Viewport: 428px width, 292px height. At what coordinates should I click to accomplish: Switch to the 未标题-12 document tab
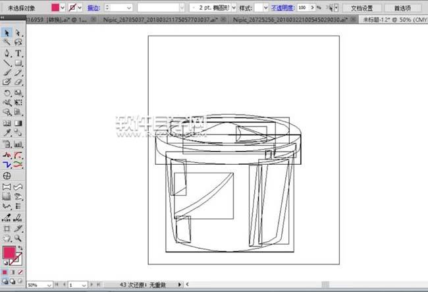point(394,20)
